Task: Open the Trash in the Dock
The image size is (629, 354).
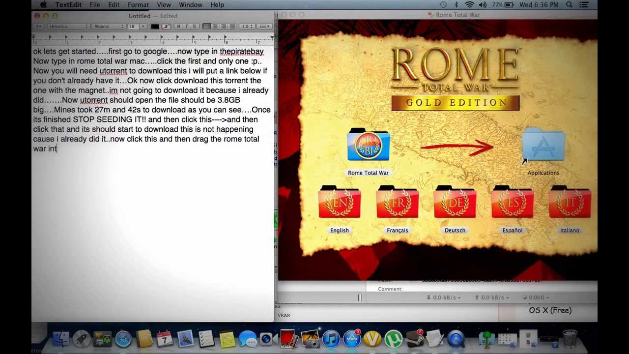Action: [x=570, y=339]
